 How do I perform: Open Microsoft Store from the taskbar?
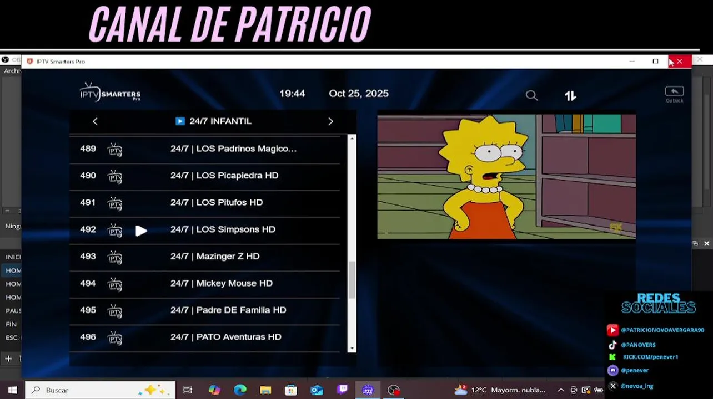click(291, 390)
